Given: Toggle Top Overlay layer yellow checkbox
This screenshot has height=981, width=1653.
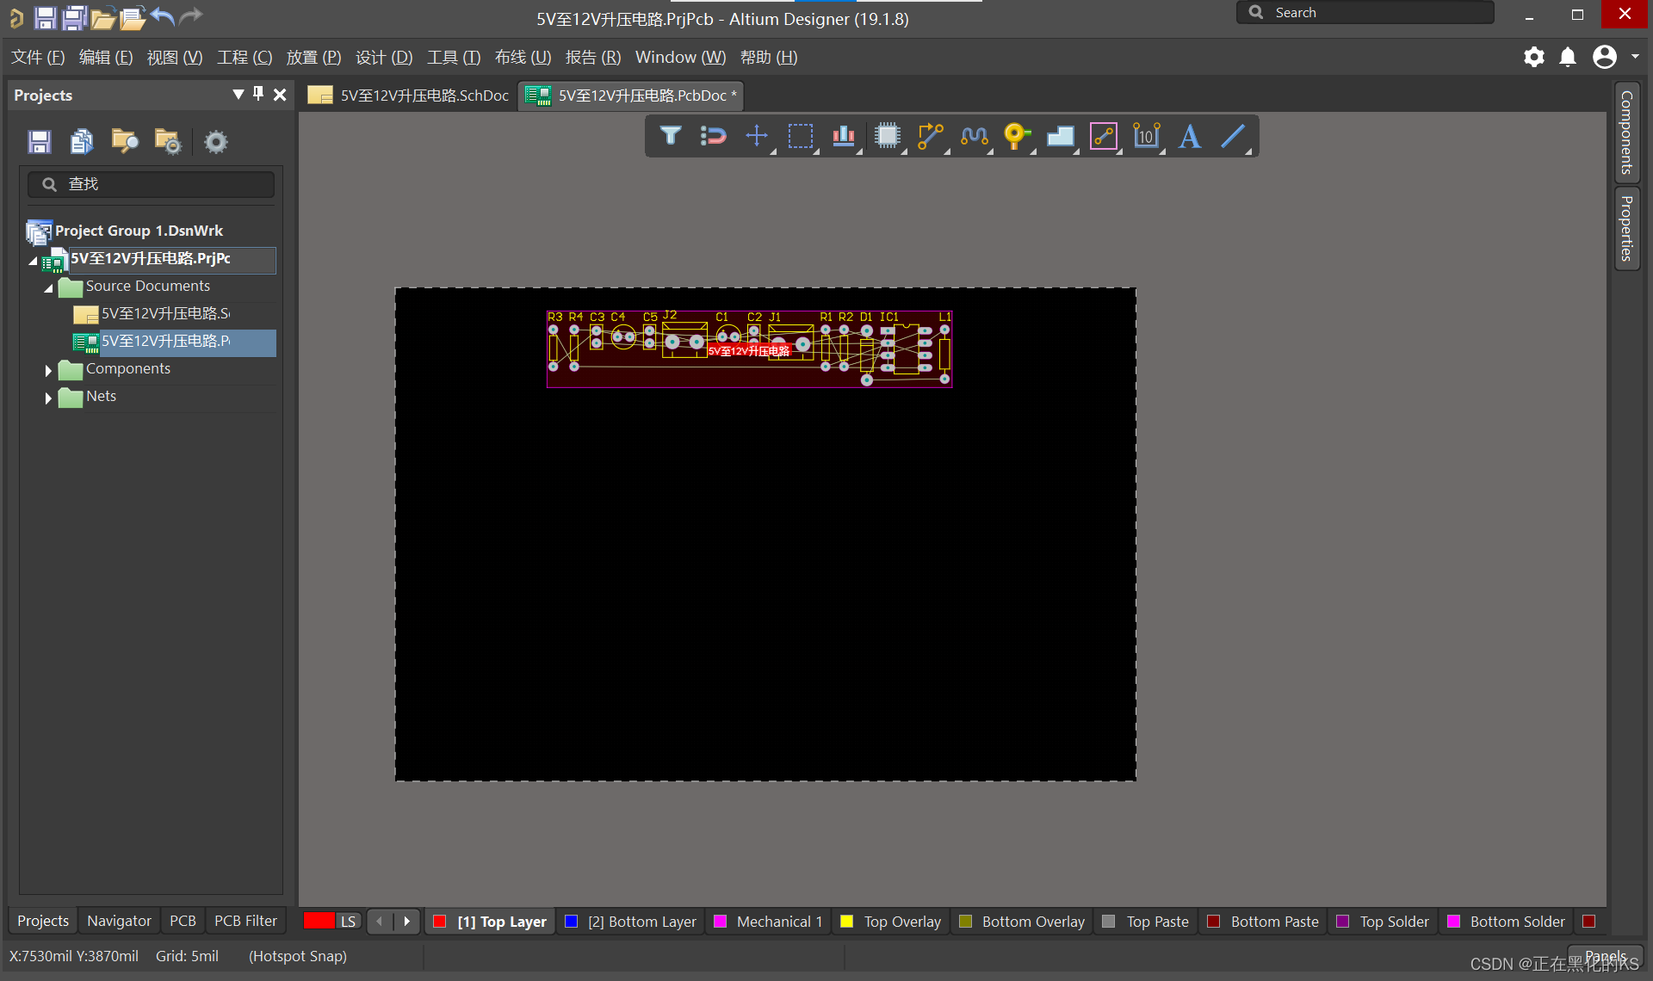Looking at the screenshot, I should point(847,922).
